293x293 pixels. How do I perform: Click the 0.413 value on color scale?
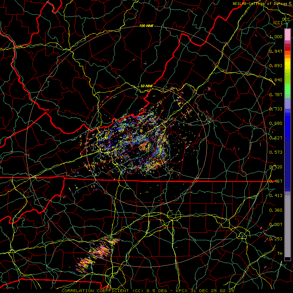(x=276, y=196)
